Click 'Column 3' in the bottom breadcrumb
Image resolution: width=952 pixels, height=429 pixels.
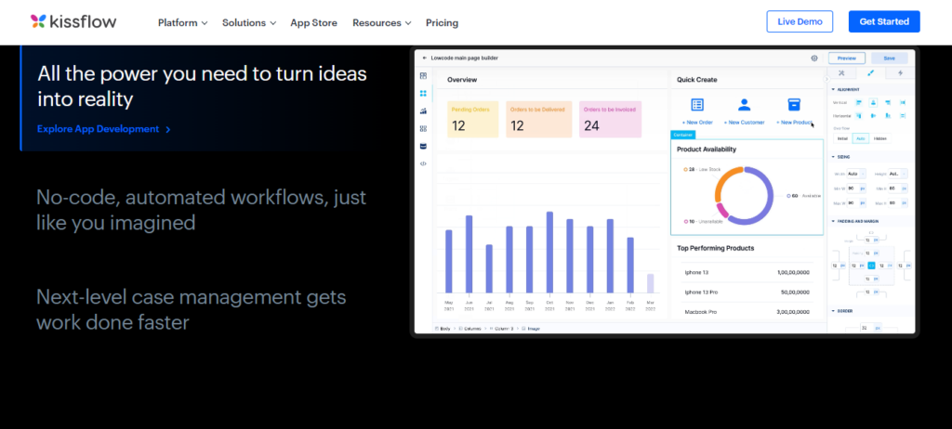[503, 329]
